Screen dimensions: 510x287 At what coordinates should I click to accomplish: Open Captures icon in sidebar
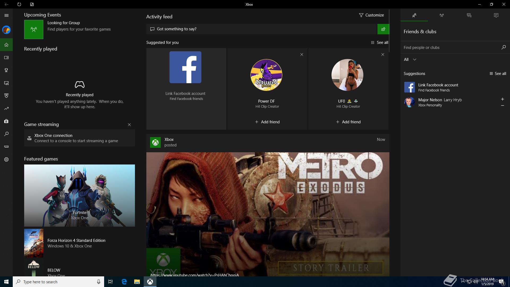(6, 83)
